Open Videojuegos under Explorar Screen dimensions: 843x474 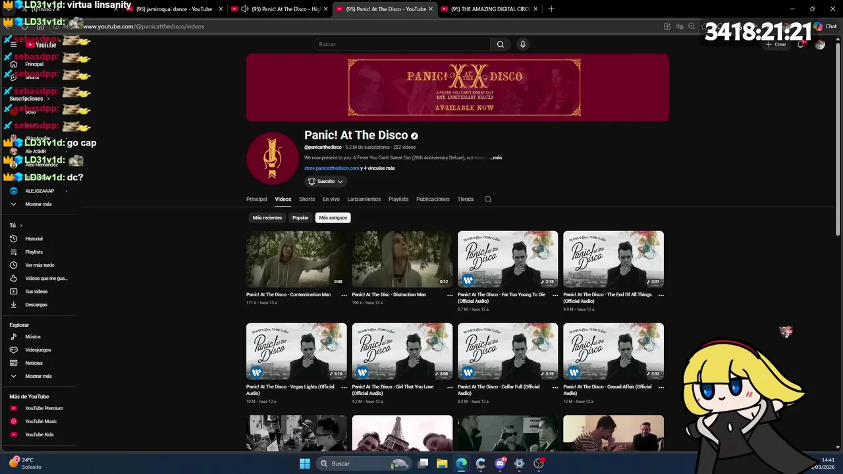click(40, 350)
